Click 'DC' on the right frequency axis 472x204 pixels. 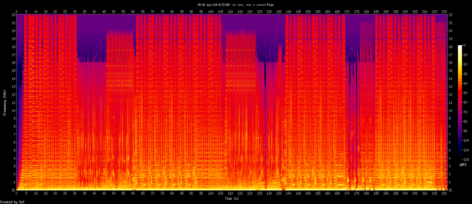(x=451, y=190)
